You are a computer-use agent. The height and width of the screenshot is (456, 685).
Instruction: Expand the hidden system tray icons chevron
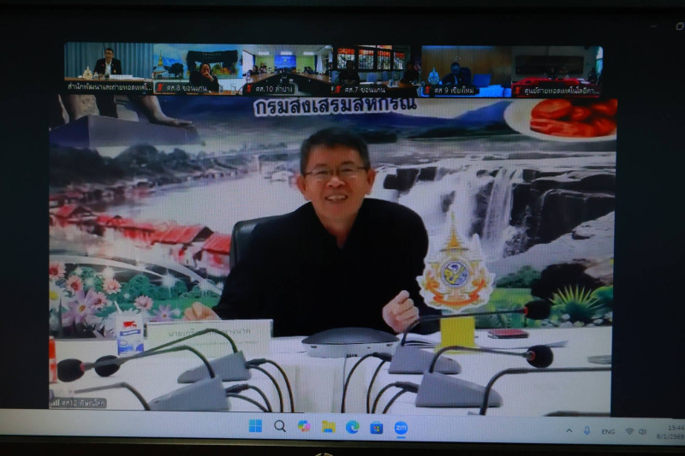point(569,430)
